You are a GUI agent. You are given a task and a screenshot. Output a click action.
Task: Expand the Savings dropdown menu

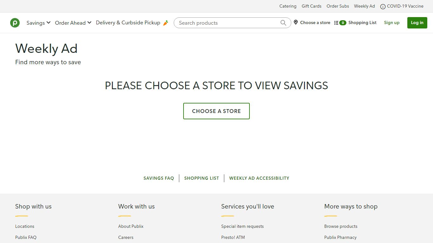pos(38,23)
